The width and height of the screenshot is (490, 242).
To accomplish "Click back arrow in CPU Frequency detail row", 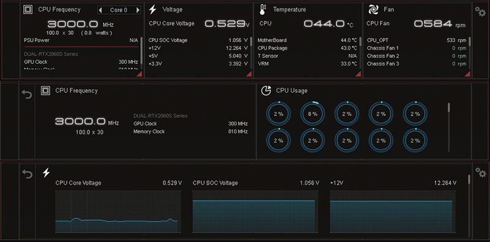I will click(27, 94).
